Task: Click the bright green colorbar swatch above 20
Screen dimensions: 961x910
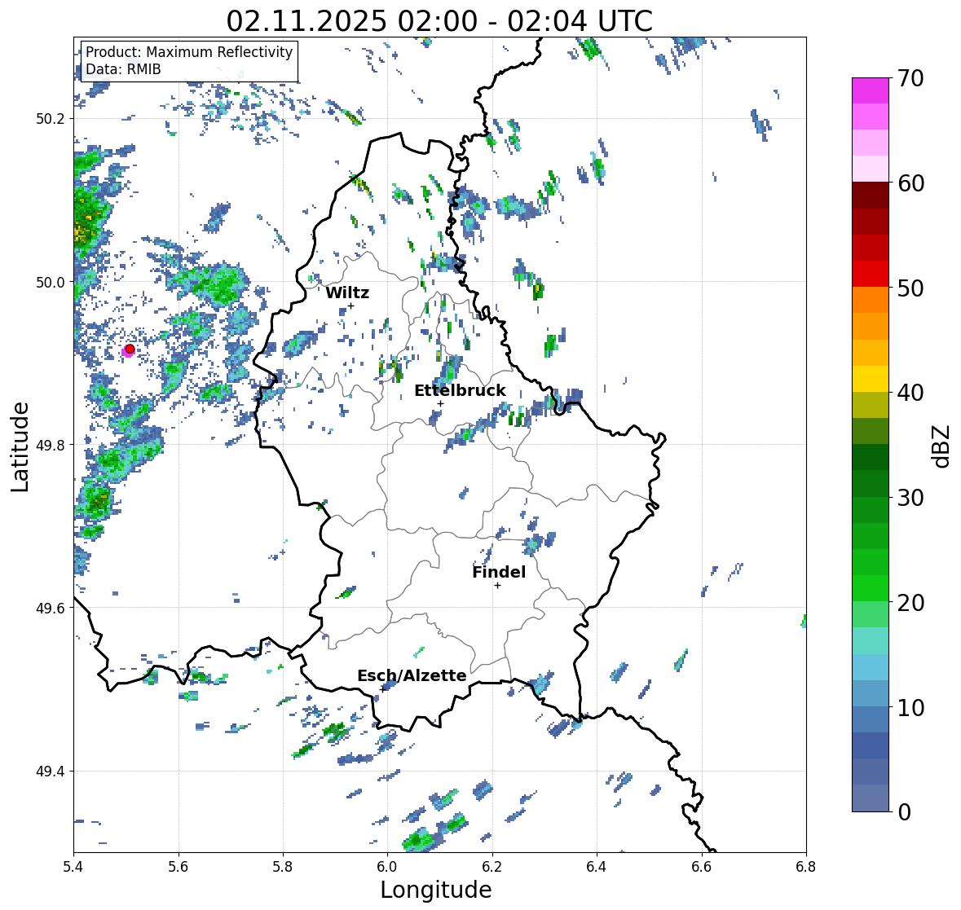Action: pos(871,588)
